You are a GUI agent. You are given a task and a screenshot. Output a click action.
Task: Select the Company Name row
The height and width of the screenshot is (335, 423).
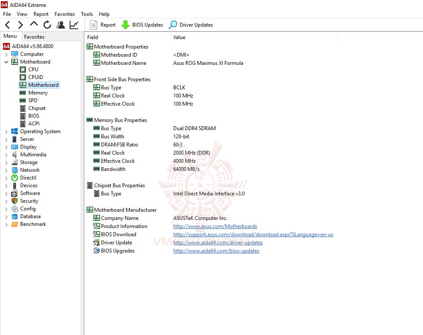point(160,218)
